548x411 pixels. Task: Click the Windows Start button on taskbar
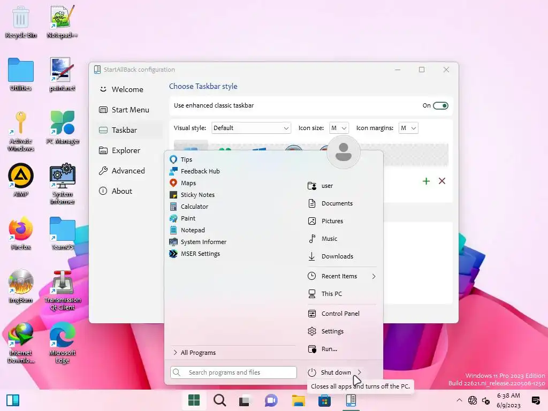tap(194, 400)
